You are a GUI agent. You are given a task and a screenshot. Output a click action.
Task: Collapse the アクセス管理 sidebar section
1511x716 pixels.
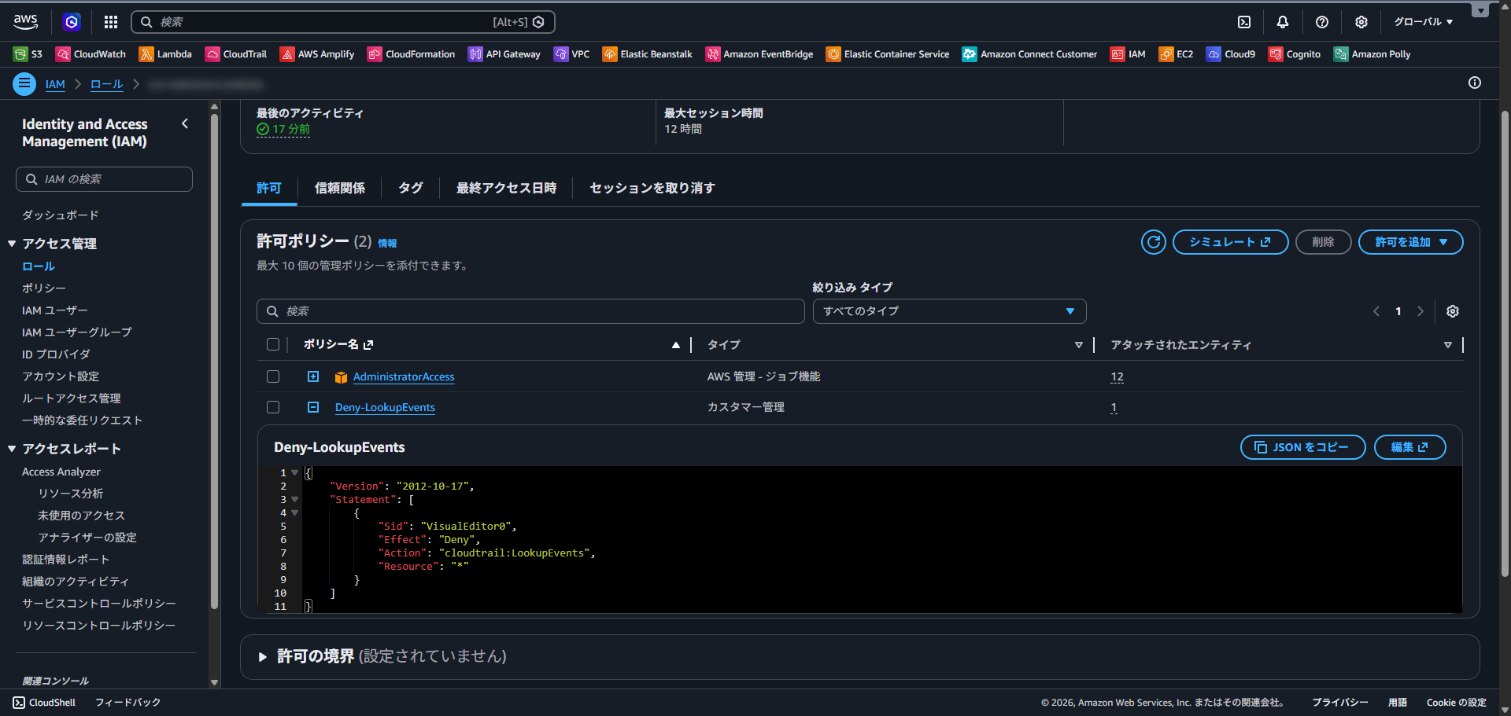click(12, 244)
